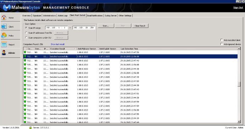
Task: Select the row with time 29.10.2015 23:47:51
Action: pyautogui.click(x=130, y=94)
